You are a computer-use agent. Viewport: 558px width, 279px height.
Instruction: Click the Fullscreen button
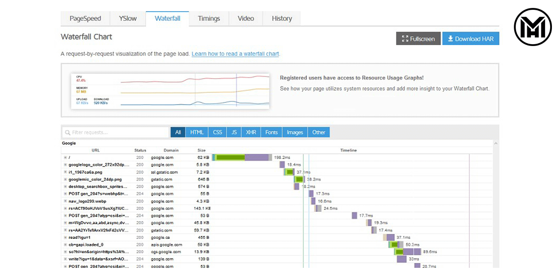tap(418, 39)
